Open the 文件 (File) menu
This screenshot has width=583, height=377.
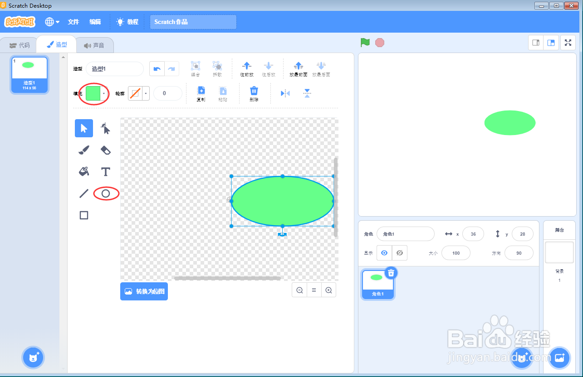[73, 22]
